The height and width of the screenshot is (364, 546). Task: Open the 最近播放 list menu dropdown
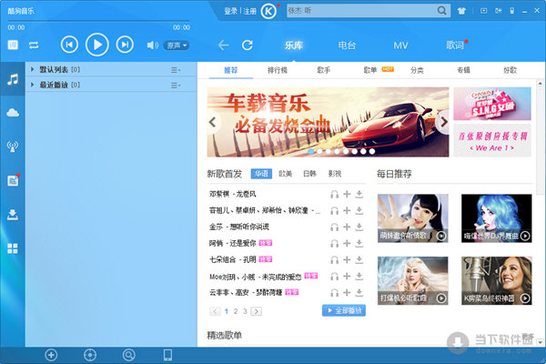[x=176, y=86]
